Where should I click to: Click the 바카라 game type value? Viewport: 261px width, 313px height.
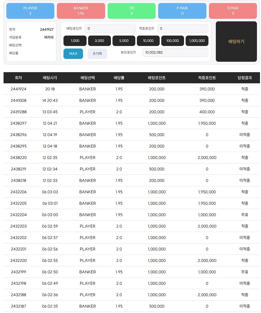49,37
